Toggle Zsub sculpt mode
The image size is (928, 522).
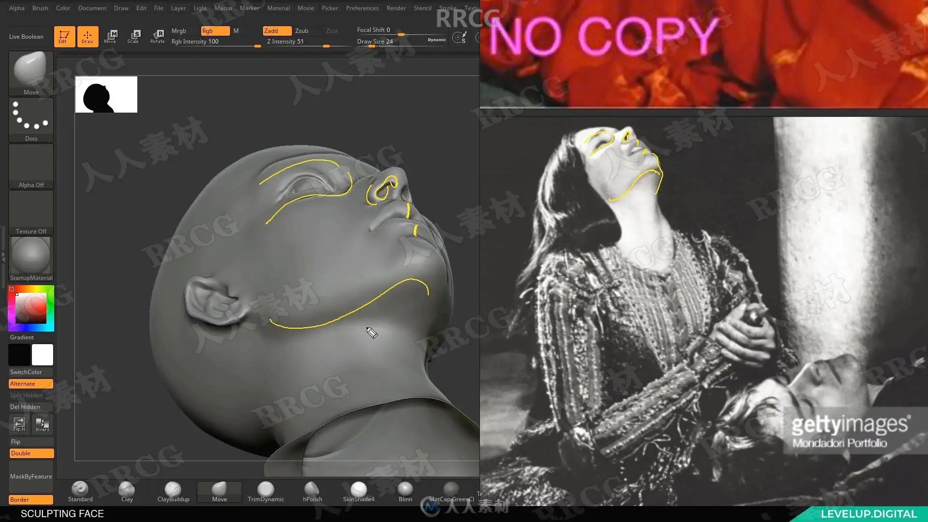302,31
